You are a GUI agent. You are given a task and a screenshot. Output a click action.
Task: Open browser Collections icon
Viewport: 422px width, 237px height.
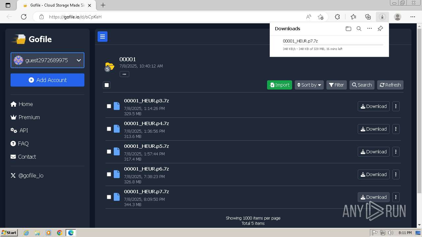click(368, 17)
